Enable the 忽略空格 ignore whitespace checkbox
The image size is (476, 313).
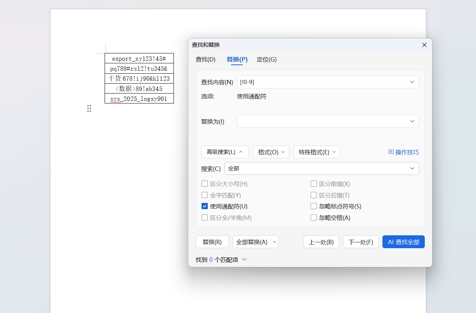click(314, 217)
